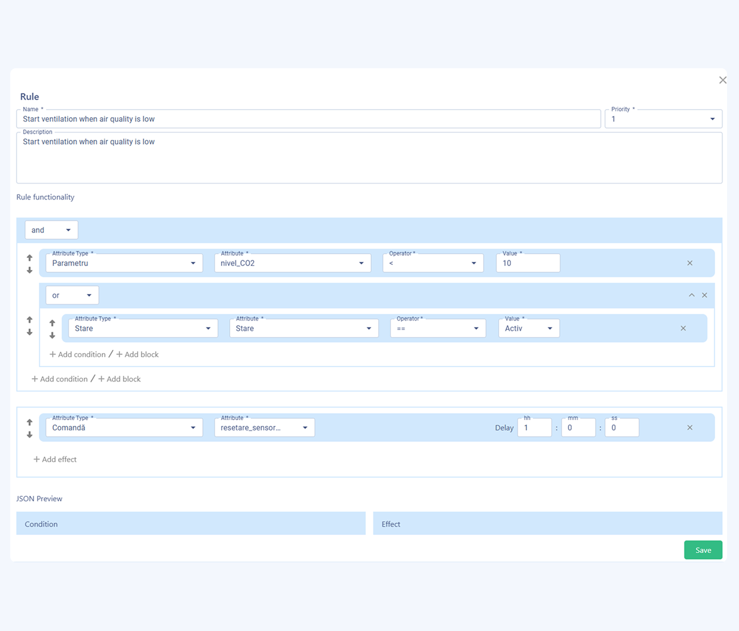Remove the Stare condition row
This screenshot has height=631, width=739.
click(x=683, y=329)
